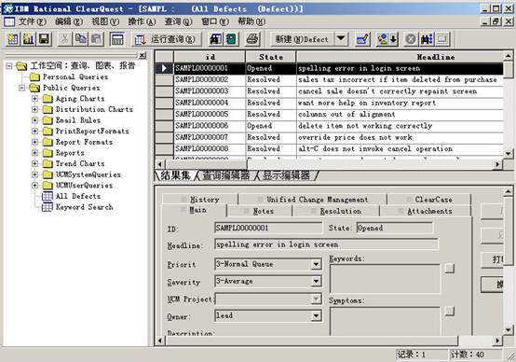Expand the Aging Charts folder
Screen dimensions: 516x362
pyautogui.click(x=34, y=99)
